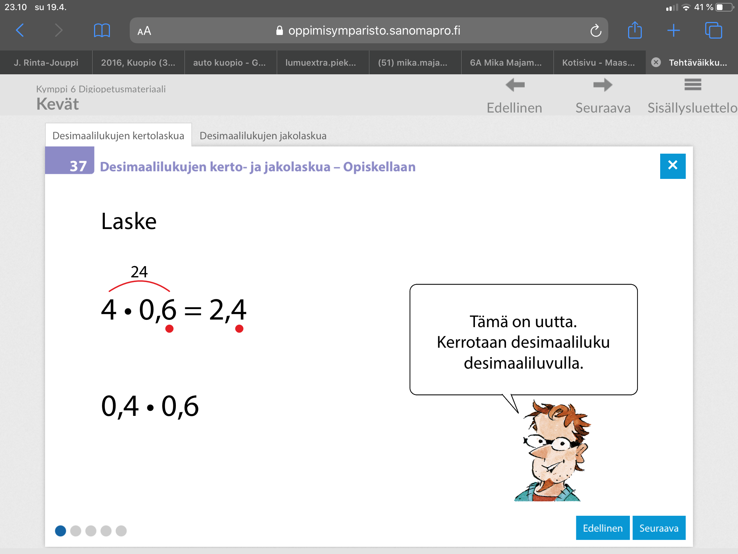Switch to Kotisivu - Maas browser tab
Screen dimensions: 738x554
coord(599,62)
